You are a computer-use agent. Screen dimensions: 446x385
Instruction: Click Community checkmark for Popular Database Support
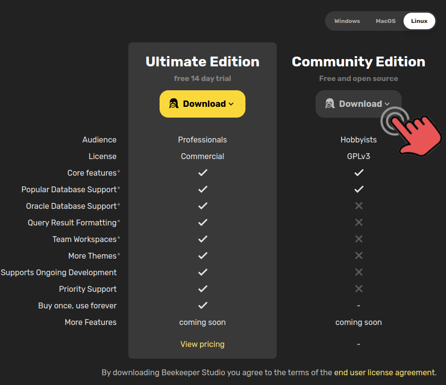[359, 189]
